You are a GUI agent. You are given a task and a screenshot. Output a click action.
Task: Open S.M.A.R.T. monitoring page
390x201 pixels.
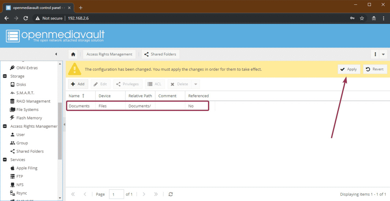(x=25, y=93)
